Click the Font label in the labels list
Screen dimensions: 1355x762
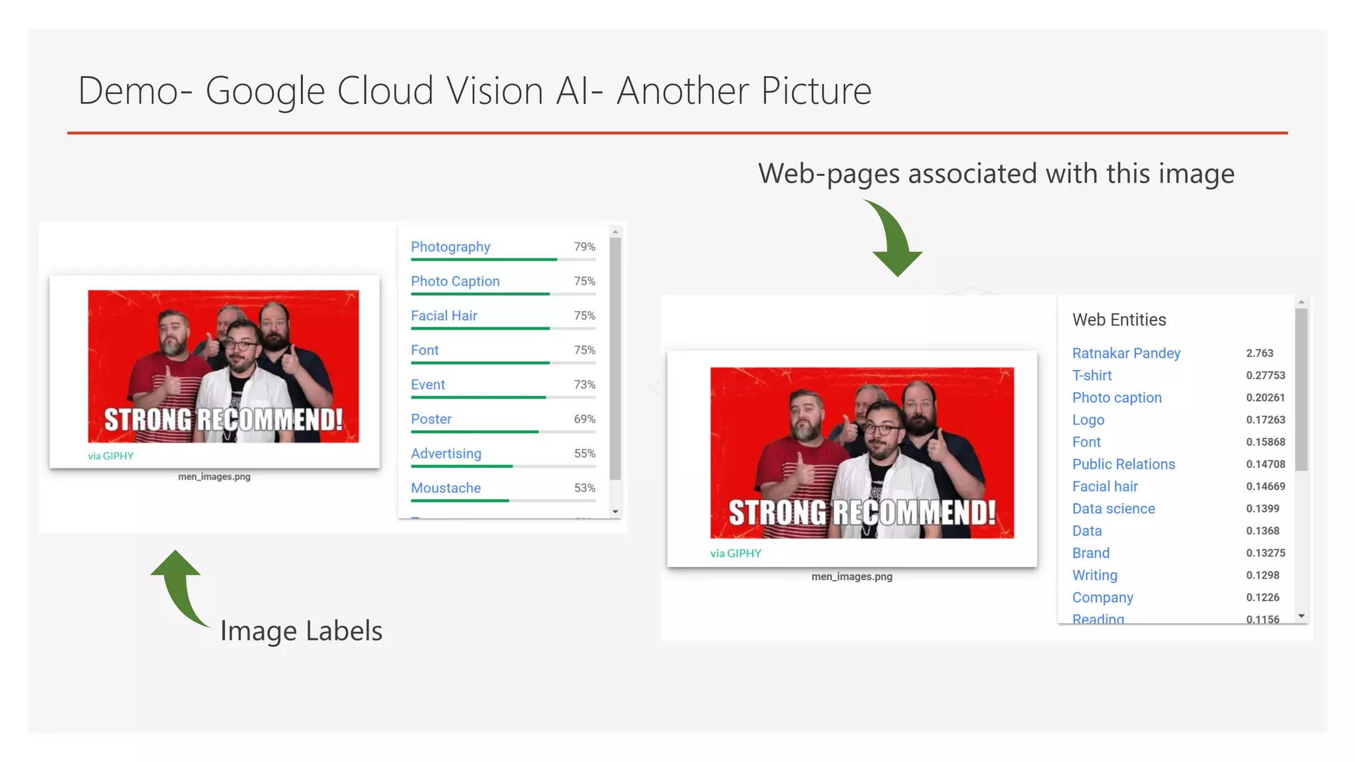[425, 350]
